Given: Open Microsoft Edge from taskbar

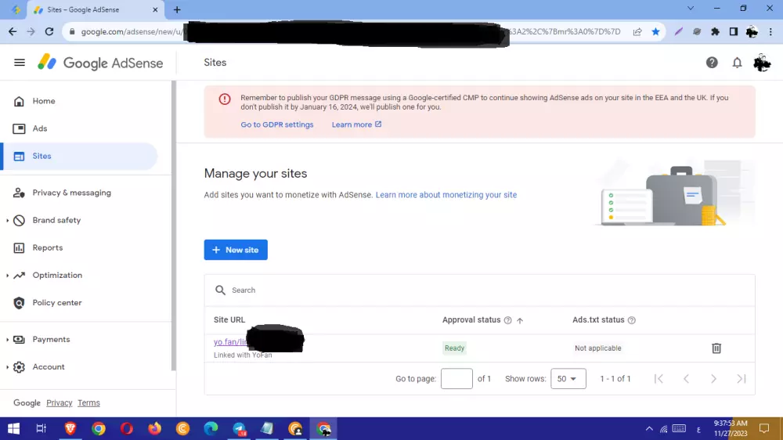Looking at the screenshot, I should (x=211, y=428).
